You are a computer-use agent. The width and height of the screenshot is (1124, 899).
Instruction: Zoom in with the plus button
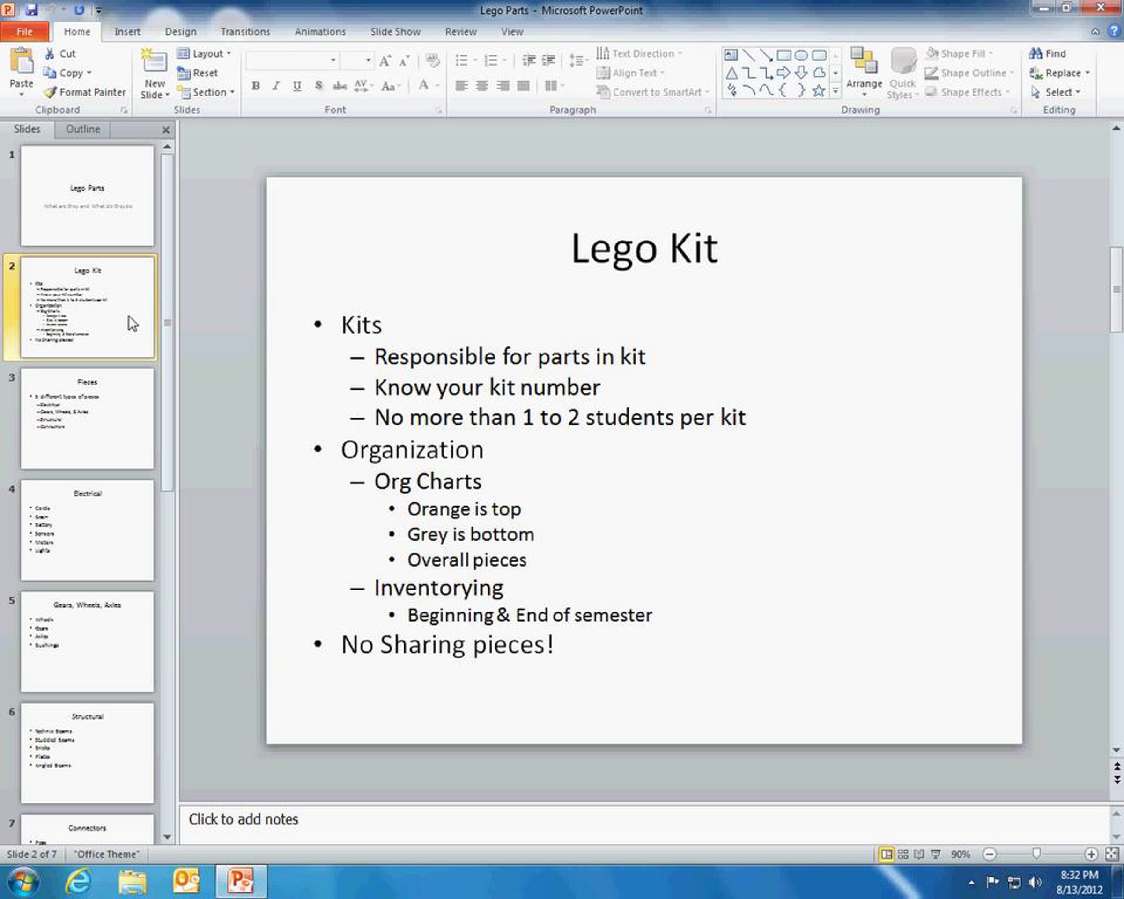(x=1091, y=854)
